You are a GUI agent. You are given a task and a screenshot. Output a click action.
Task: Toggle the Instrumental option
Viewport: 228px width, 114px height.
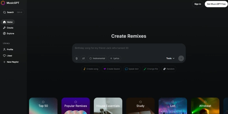coord(97,58)
